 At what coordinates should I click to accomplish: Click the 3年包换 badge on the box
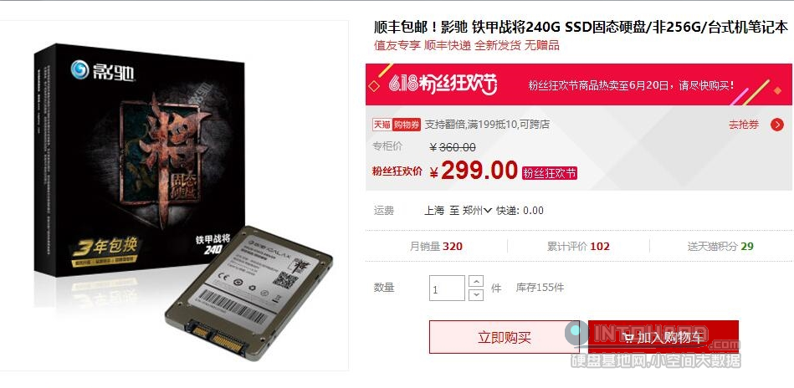[x=105, y=247]
